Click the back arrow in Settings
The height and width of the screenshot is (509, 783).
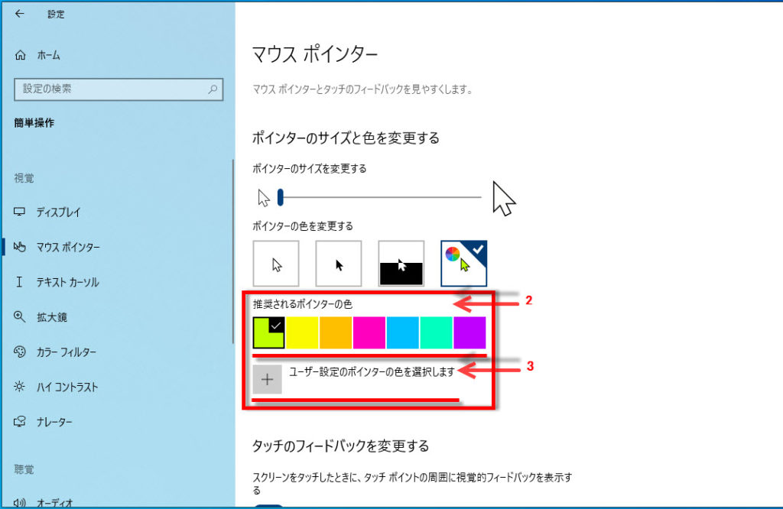pyautogui.click(x=20, y=14)
